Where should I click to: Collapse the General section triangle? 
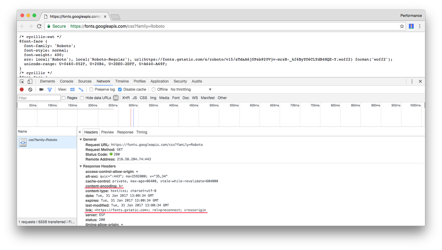[x=81, y=140]
